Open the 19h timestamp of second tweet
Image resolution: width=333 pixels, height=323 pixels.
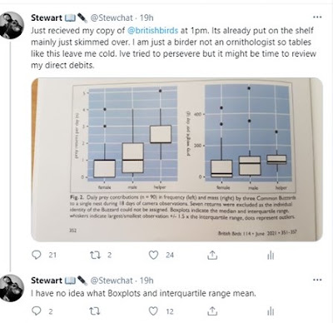147,281
